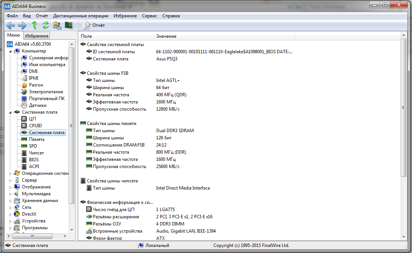Click the Сеть network icon
Screen dimensions: 412x253
(17, 207)
